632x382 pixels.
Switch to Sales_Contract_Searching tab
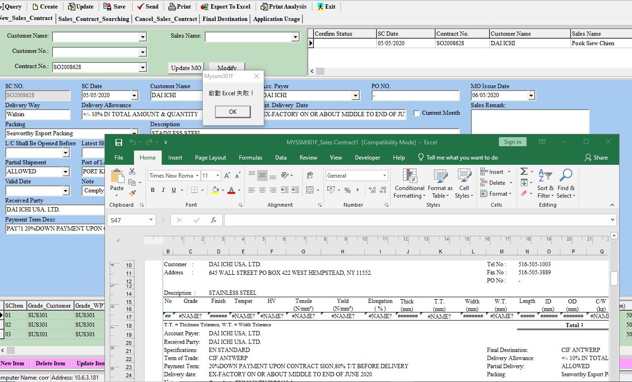click(x=93, y=19)
